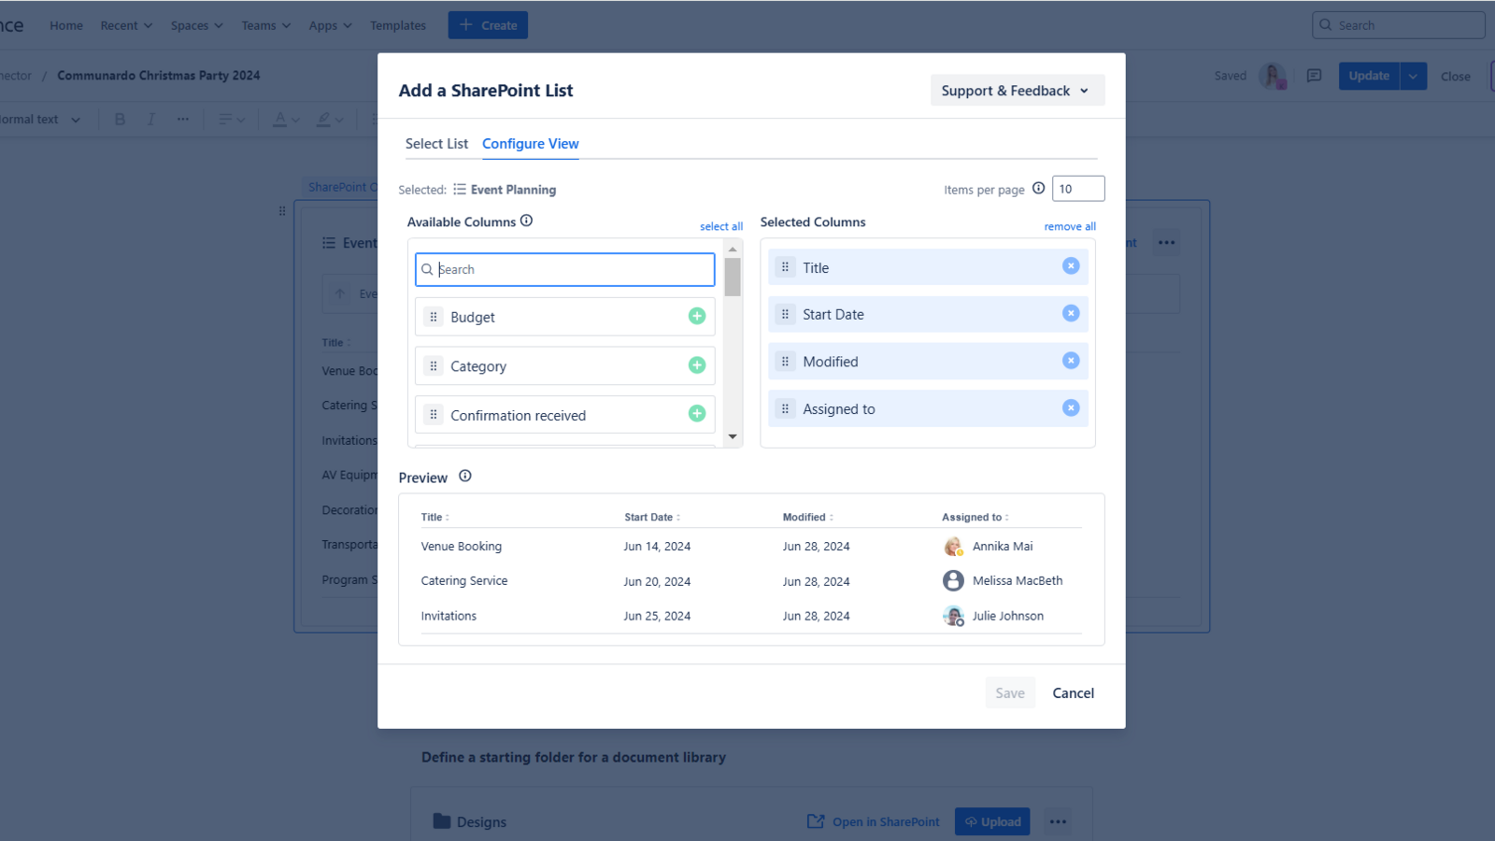
Task: Grab the drag handle of Title column
Action: [x=785, y=267]
